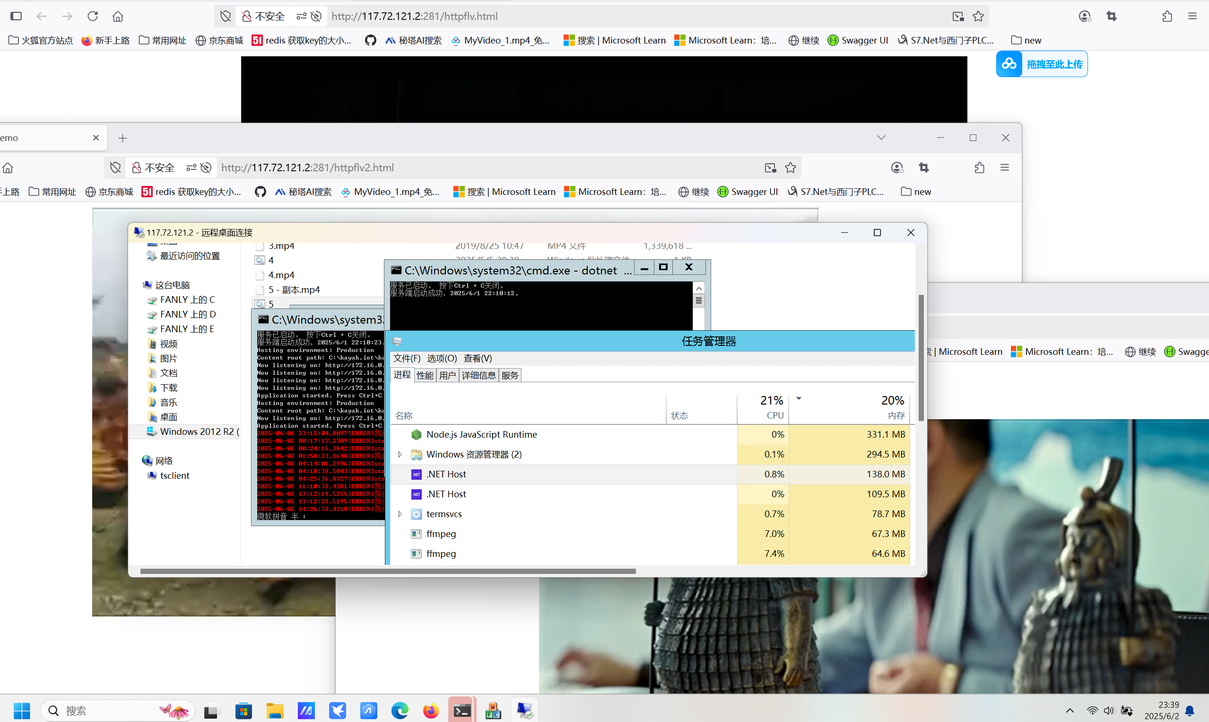Expand the termsvcs process group

(x=400, y=514)
